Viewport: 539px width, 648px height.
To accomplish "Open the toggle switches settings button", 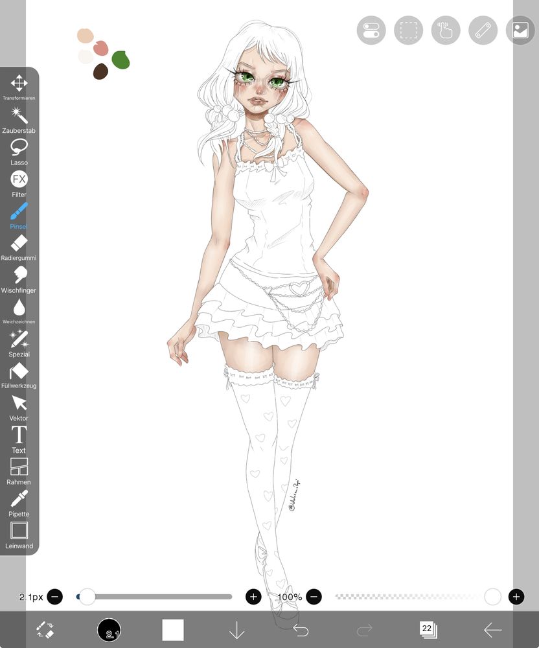I will (371, 30).
